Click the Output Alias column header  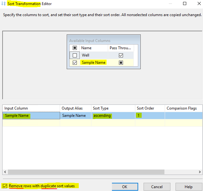(76, 108)
